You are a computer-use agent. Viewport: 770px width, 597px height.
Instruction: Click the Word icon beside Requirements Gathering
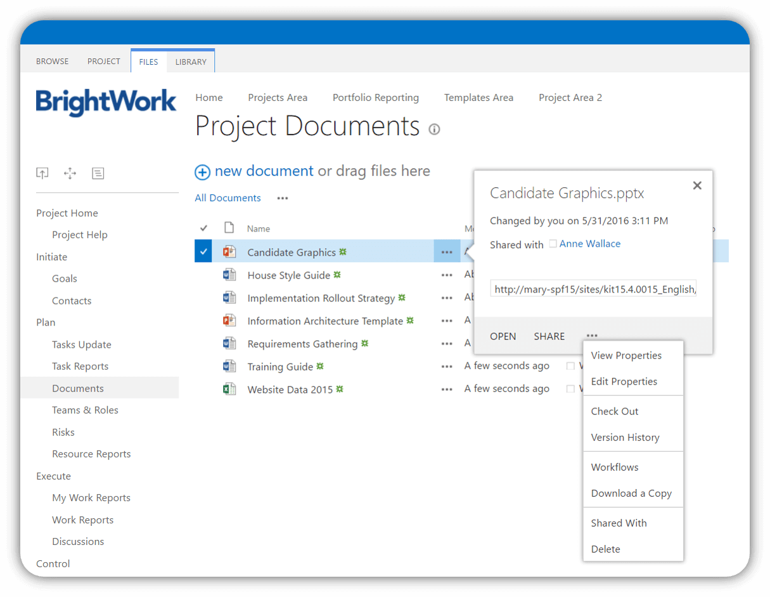tap(229, 343)
